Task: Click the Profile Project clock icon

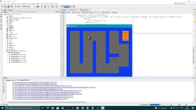Action: coord(57,6)
